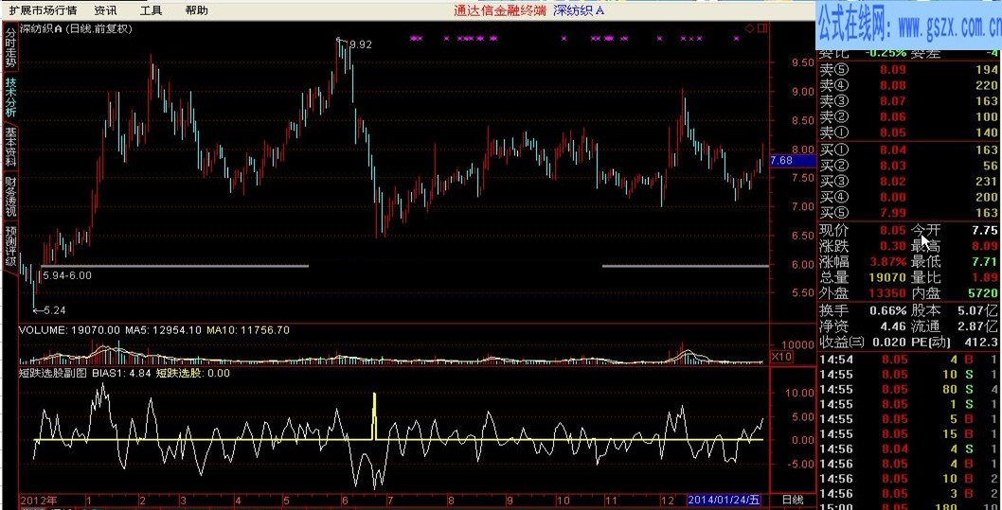Click the 股本 5.07亿 value
1002x510 pixels.
(977, 311)
